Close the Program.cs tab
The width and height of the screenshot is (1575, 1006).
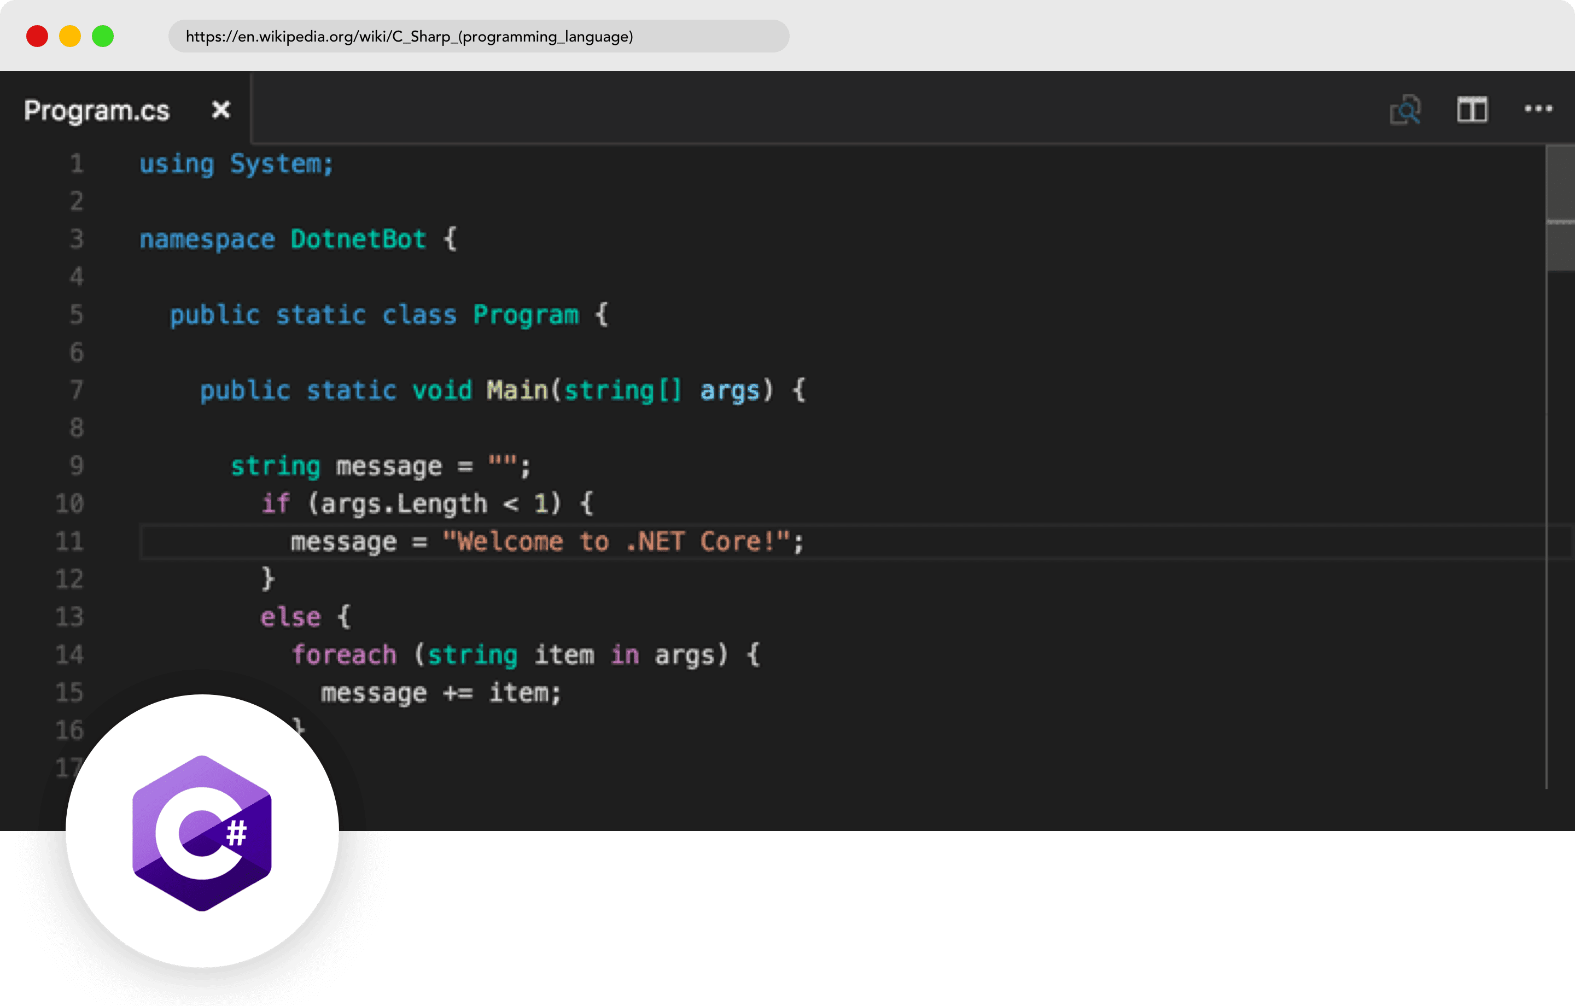pyautogui.click(x=221, y=109)
